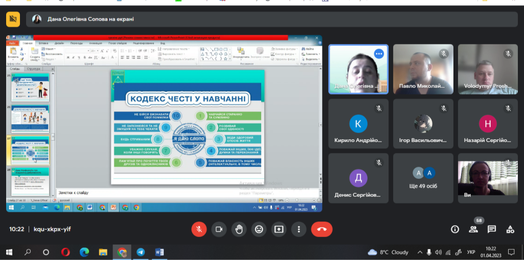Screen dimensions: 524x260
Task: Click the present screen button
Action: [279, 229]
